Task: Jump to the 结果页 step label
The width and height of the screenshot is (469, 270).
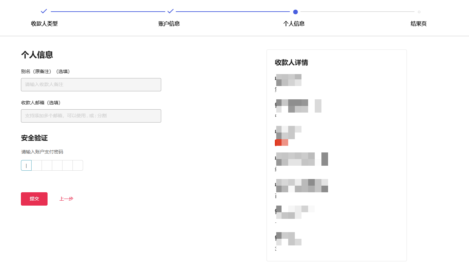Action: tap(418, 24)
